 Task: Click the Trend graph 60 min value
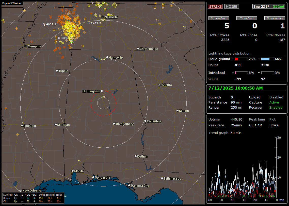point(236,133)
